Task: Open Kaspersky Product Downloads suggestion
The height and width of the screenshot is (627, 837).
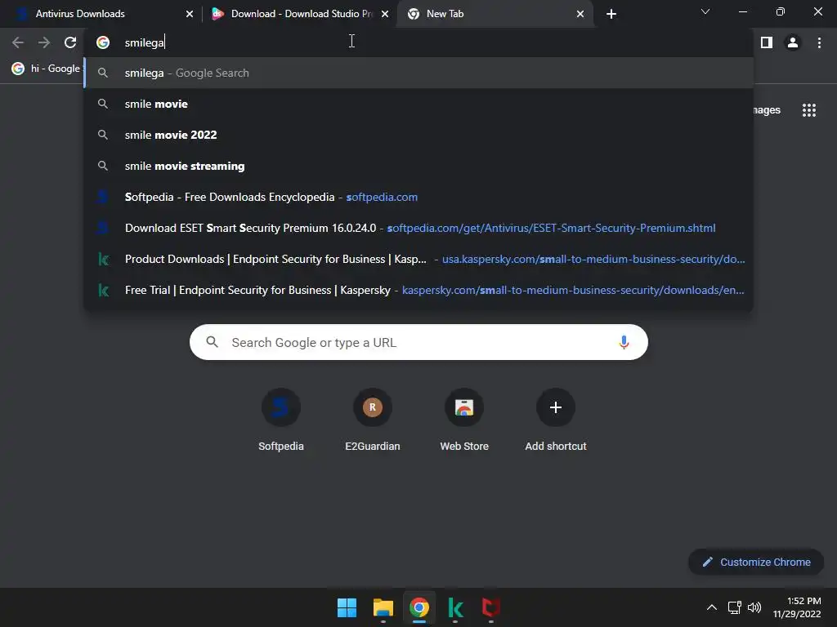Action: point(418,259)
